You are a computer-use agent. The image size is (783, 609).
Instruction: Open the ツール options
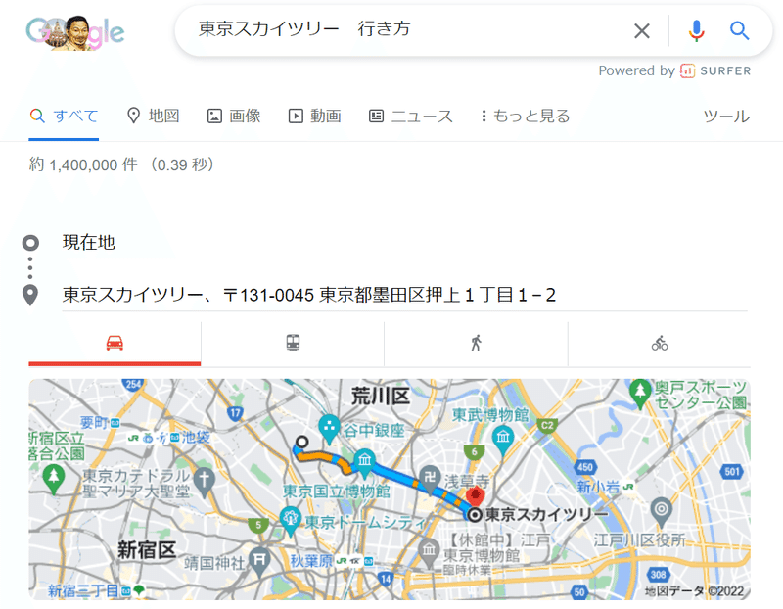point(726,117)
